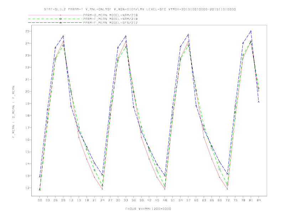The width and height of the screenshot is (282, 218).
Task: Click x-axis forecast hour label 33
Action: 126,200
